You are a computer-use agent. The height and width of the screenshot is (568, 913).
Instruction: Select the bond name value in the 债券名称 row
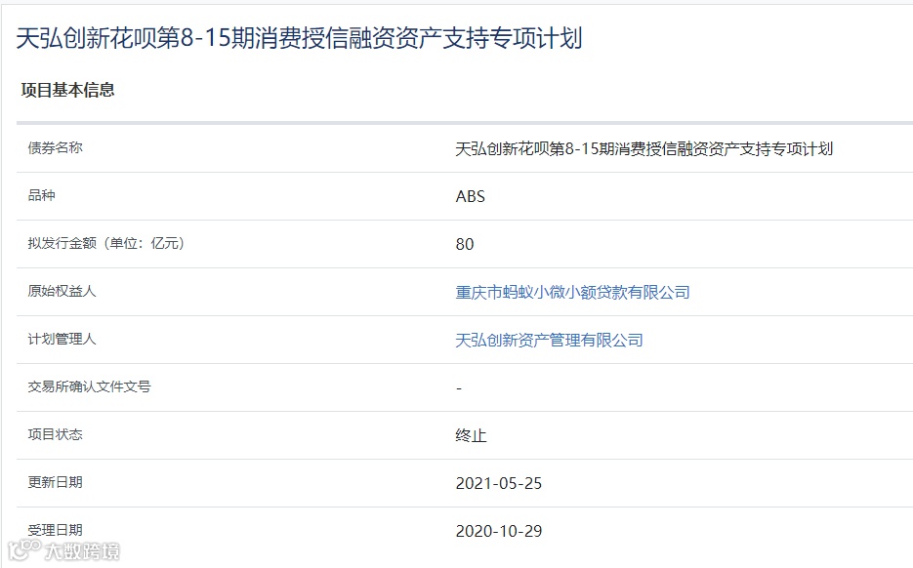pyautogui.click(x=644, y=149)
